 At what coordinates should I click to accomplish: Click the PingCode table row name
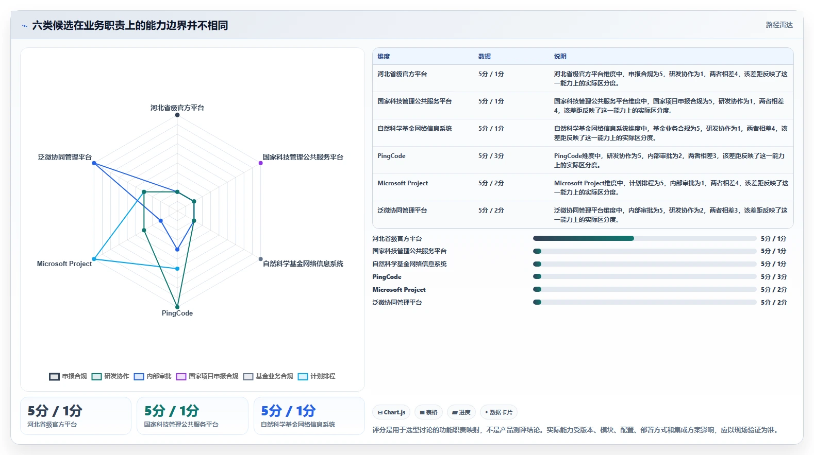pos(391,156)
